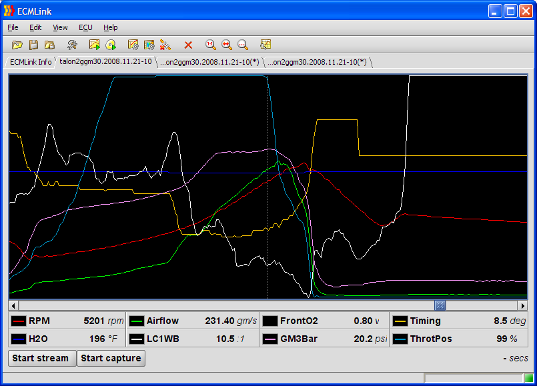Toggle the ThrotPos blue trace swatch

point(400,339)
